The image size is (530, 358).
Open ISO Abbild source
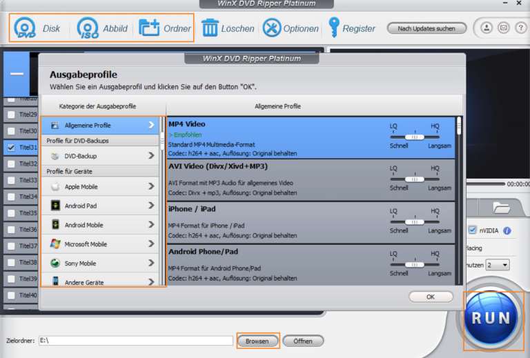(x=88, y=28)
